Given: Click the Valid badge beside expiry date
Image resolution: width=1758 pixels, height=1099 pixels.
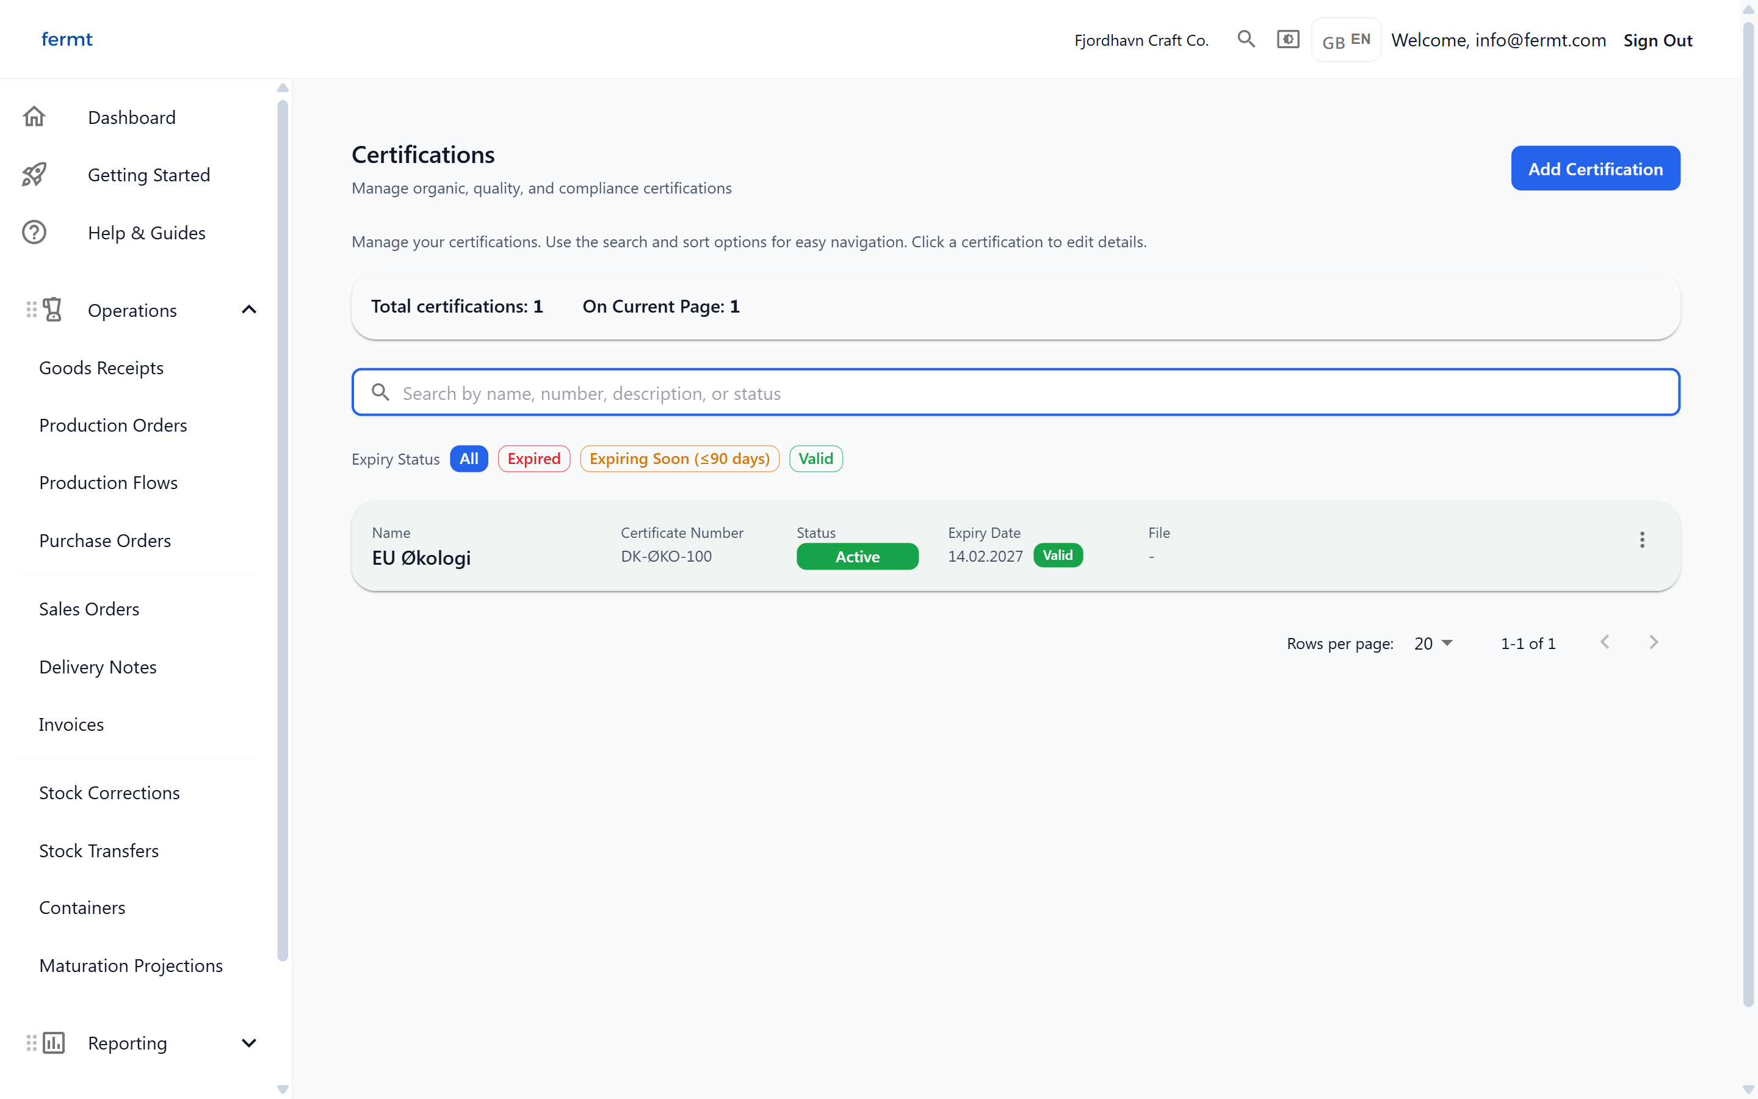Looking at the screenshot, I should pos(1058,556).
